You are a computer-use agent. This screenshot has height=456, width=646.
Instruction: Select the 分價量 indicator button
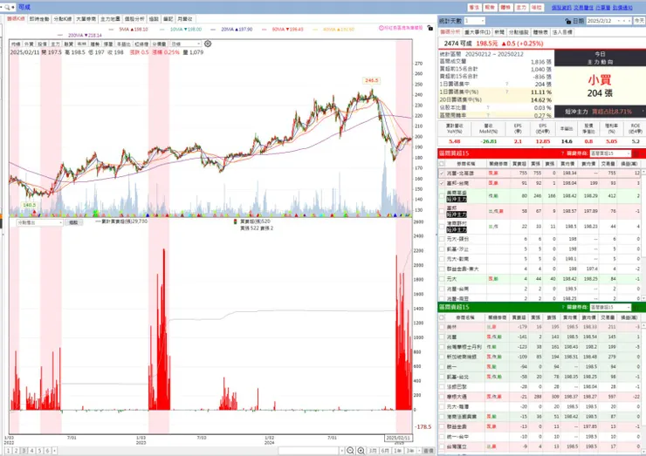tap(159, 44)
